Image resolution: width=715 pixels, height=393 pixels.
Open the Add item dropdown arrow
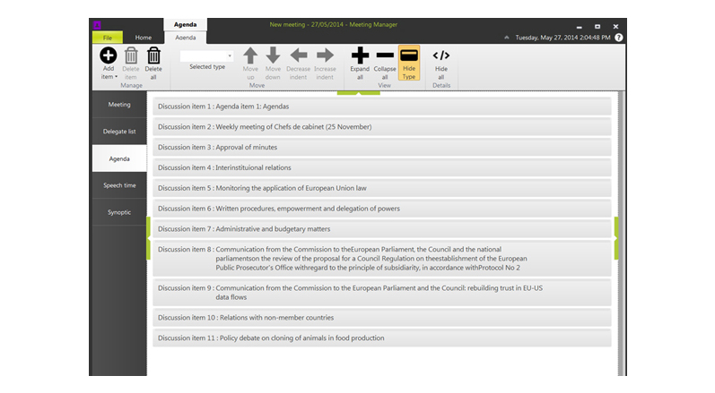(x=117, y=77)
